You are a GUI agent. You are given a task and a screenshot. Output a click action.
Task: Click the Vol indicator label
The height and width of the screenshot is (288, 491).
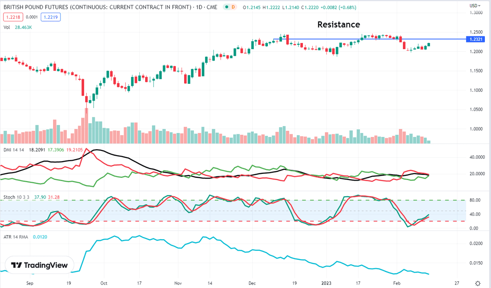[x=7, y=27]
